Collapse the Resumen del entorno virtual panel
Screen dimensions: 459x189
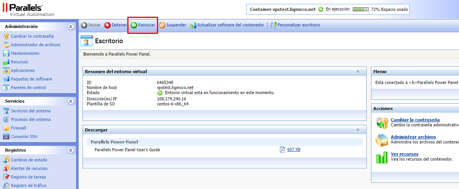(358, 71)
